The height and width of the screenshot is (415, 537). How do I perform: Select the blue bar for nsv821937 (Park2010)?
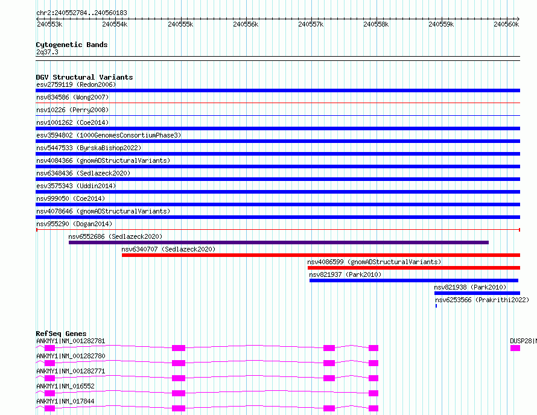pyautogui.click(x=413, y=280)
